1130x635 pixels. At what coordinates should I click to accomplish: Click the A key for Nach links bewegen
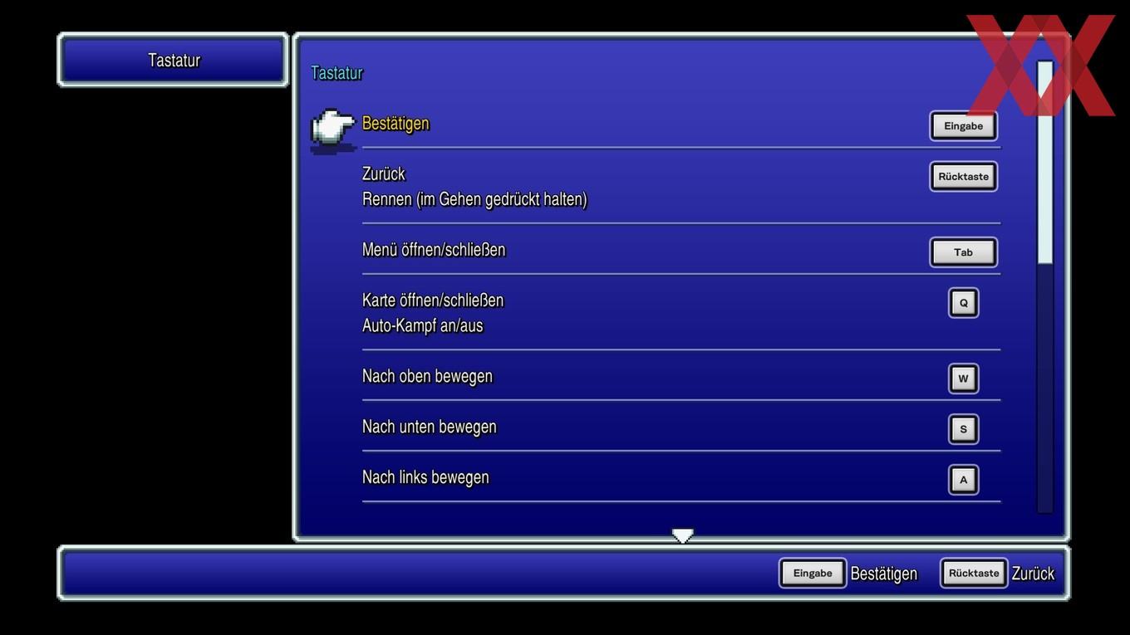[963, 480]
